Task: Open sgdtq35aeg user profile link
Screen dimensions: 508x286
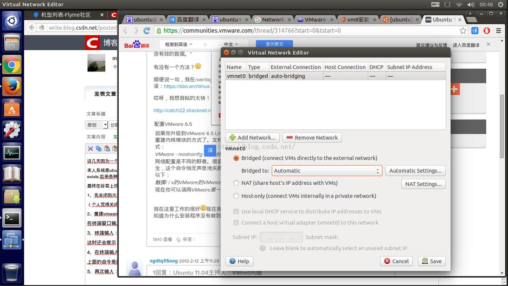Action: click(164, 261)
